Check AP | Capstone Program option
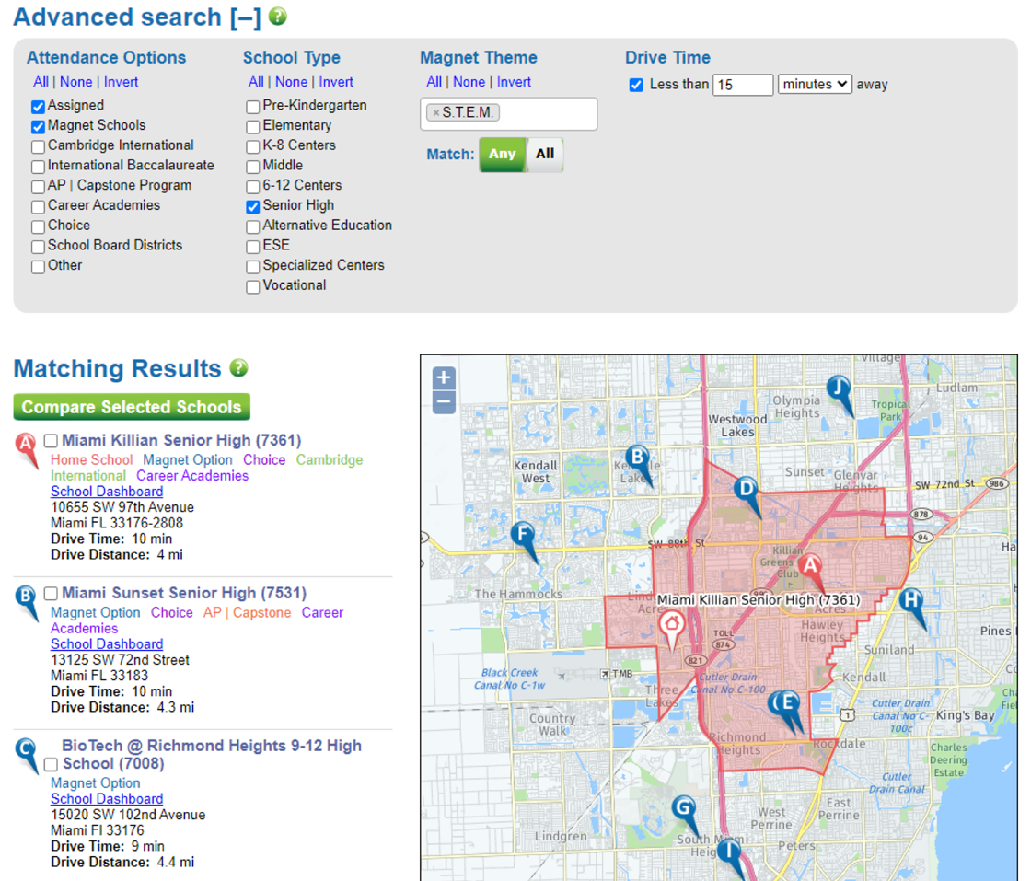 click(38, 187)
